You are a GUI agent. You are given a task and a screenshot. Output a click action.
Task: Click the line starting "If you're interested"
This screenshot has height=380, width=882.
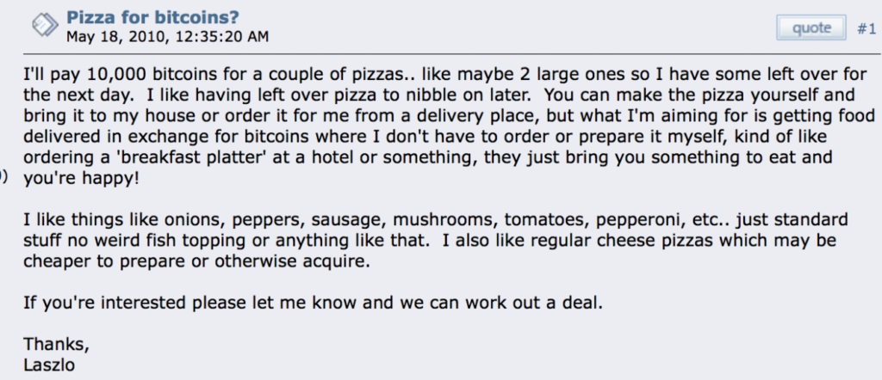(x=313, y=303)
